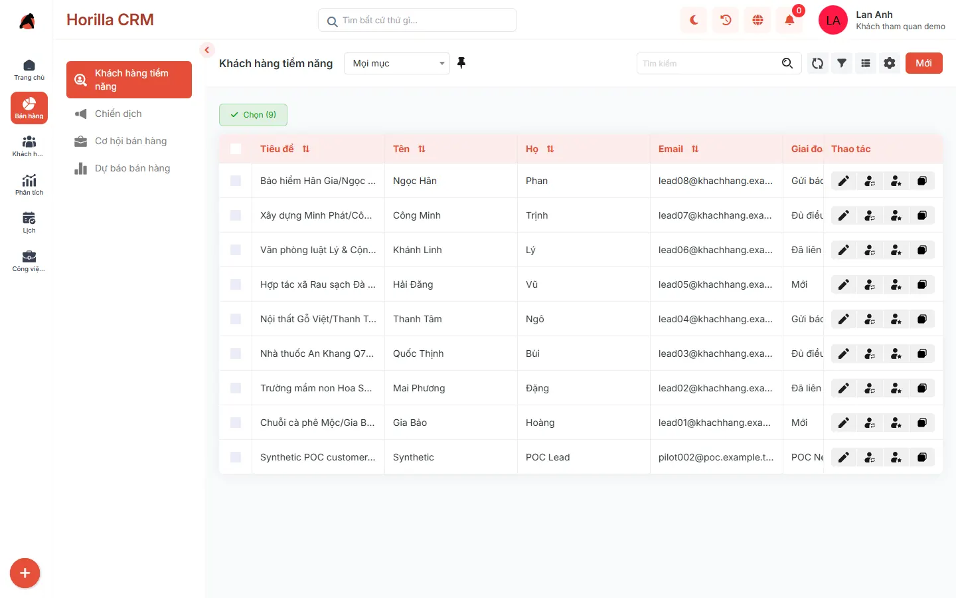Tick the select-all checkbox in table header
Viewport: 956px width, 598px height.
point(236,149)
